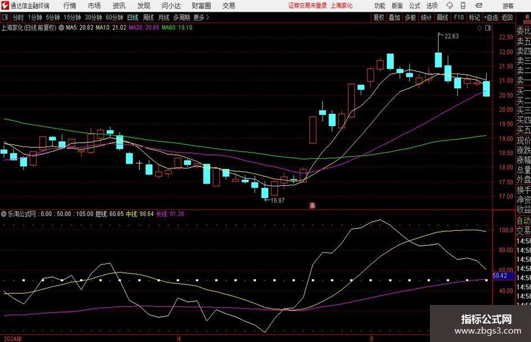The width and height of the screenshot is (531, 342).
Task: Click the TongDaXin red logo icon
Action: point(5,6)
